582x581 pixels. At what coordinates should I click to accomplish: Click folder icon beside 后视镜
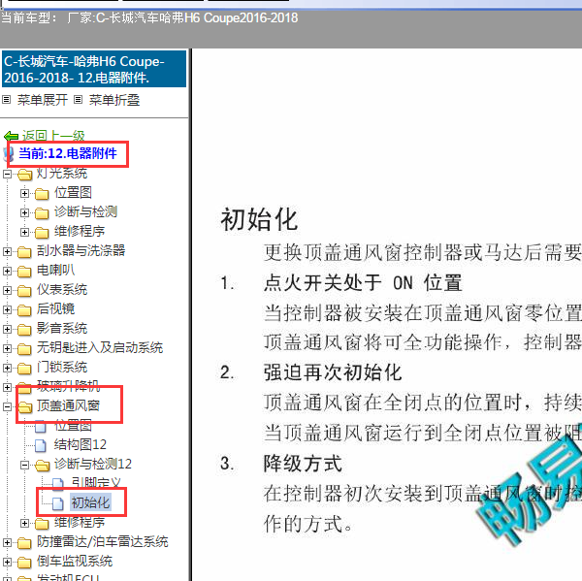[x=24, y=310]
